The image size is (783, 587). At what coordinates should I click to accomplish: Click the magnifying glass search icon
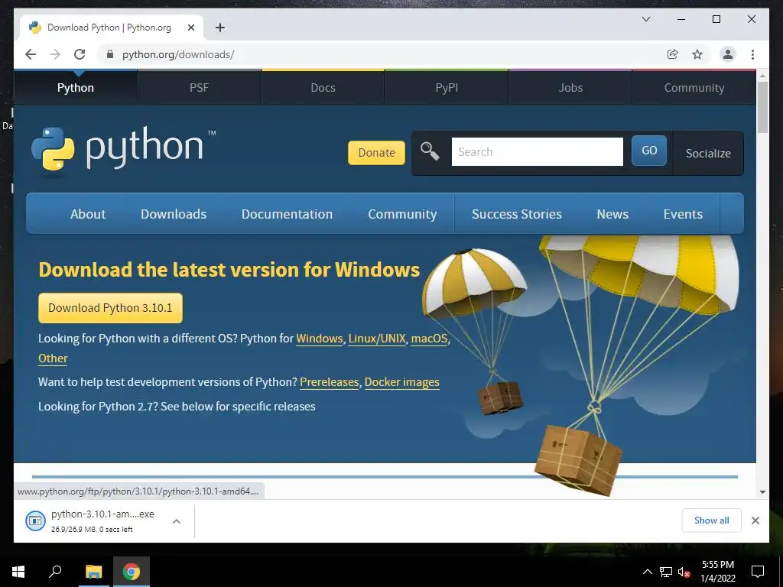(x=430, y=151)
